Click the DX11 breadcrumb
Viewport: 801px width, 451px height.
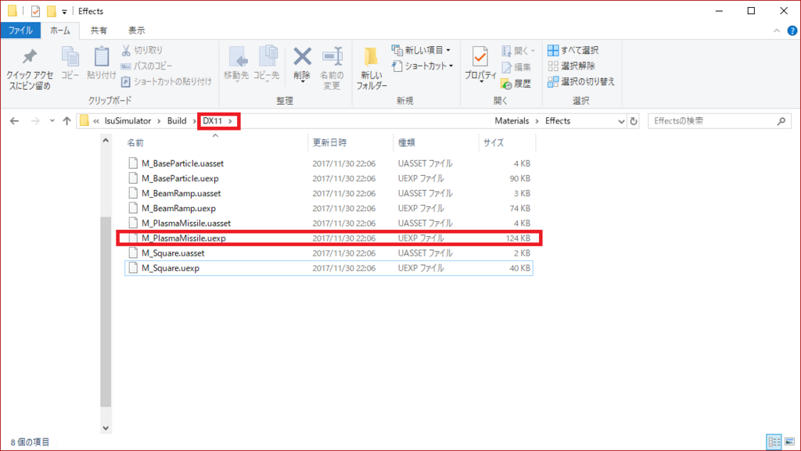(213, 121)
